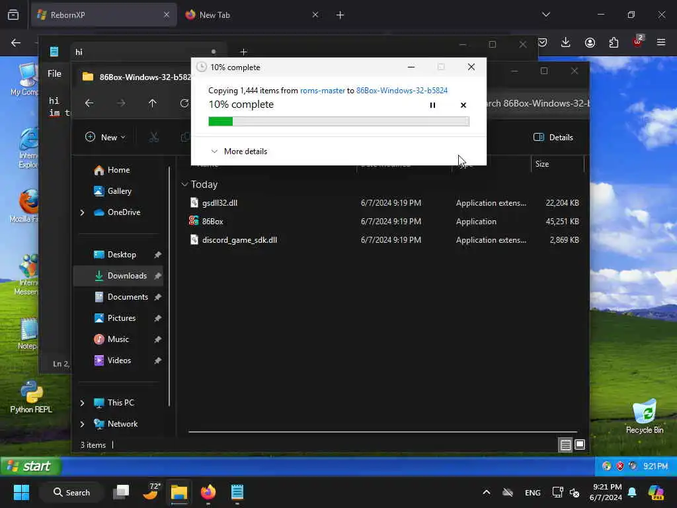Open Firefox View icon

13,15
